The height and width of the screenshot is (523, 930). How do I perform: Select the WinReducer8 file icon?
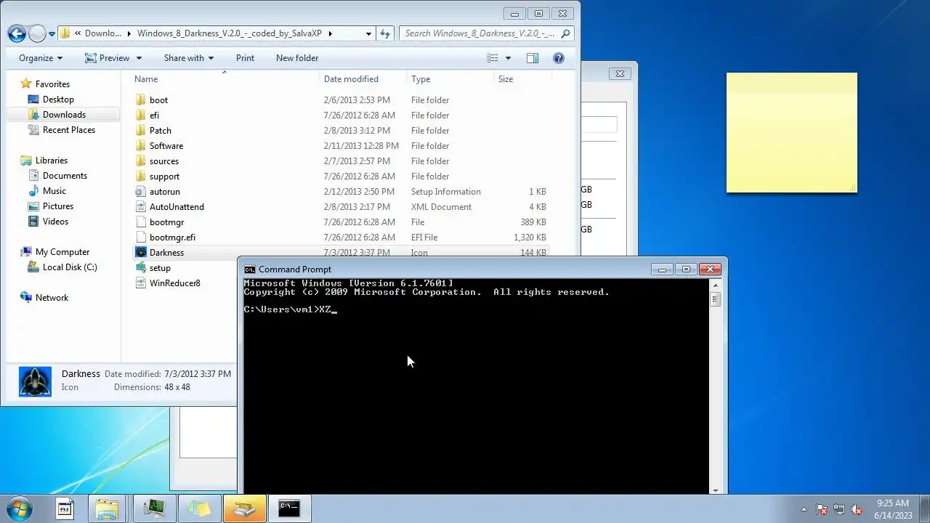(141, 283)
